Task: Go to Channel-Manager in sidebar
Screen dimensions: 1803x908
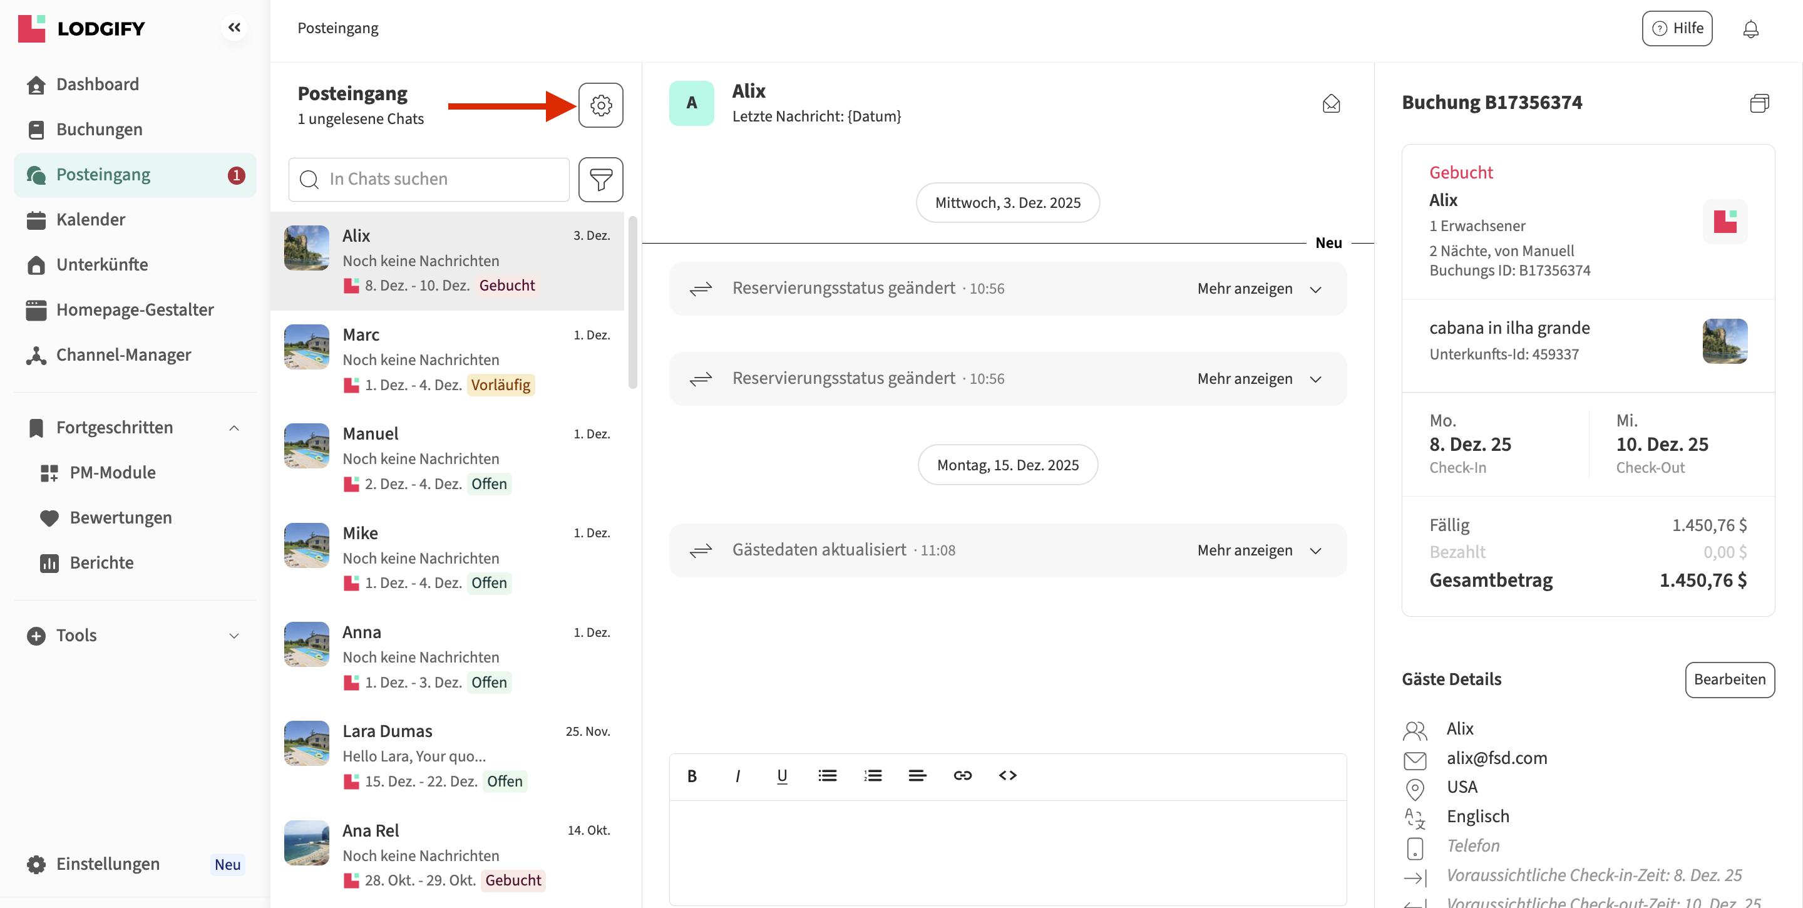Action: tap(123, 355)
